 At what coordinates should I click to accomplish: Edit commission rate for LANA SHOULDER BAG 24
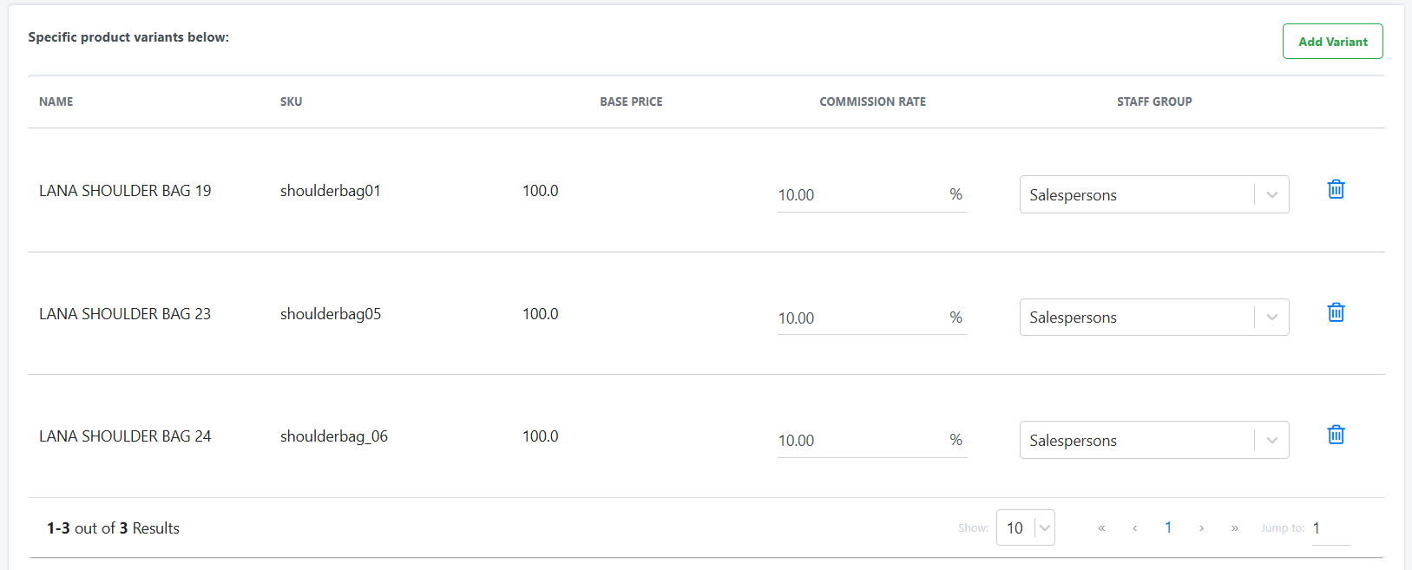(859, 441)
